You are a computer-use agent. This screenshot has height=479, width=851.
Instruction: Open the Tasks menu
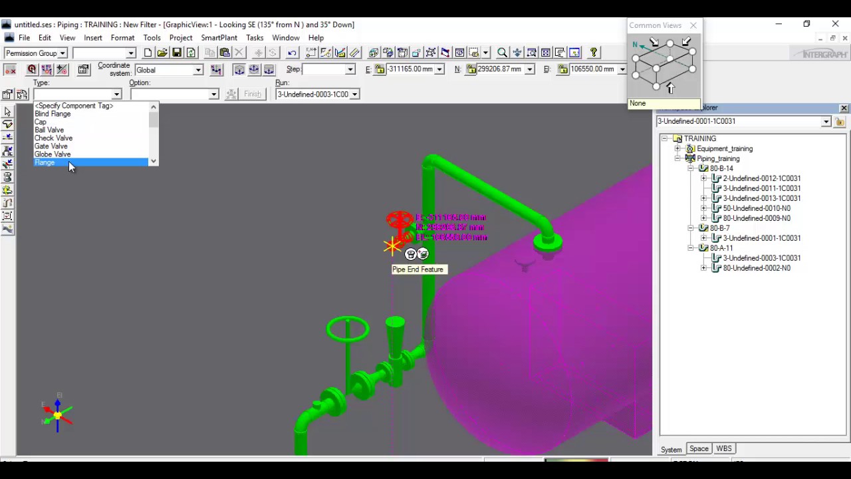255,38
